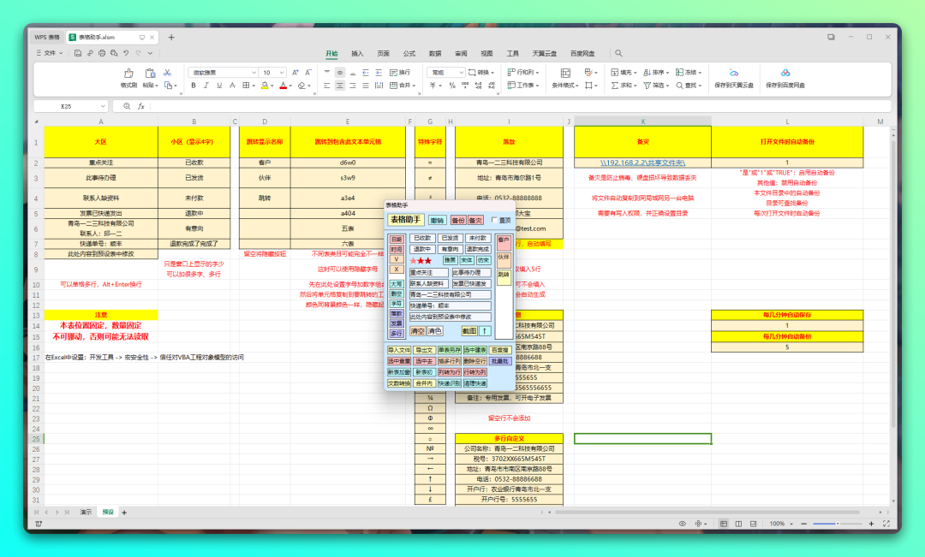Add a new sheet with plus icon
Viewport: 925px width, 557px height.
click(x=124, y=512)
